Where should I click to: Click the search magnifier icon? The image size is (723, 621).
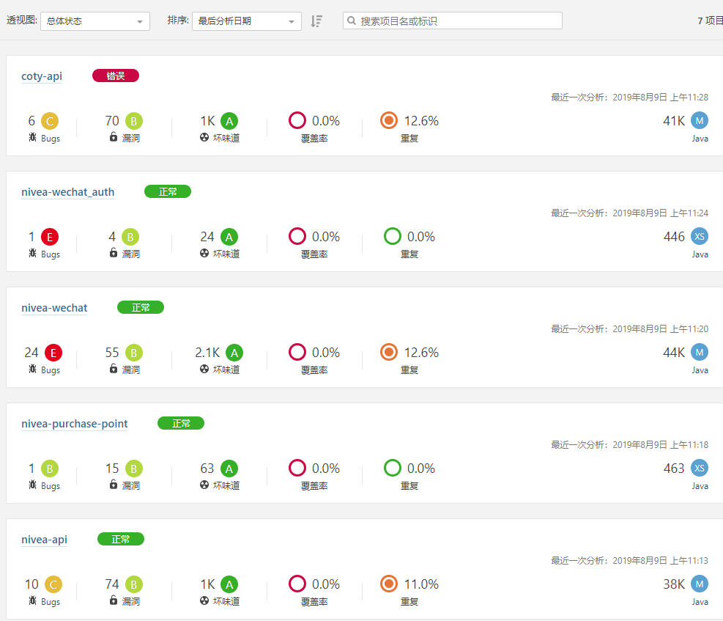coord(352,21)
